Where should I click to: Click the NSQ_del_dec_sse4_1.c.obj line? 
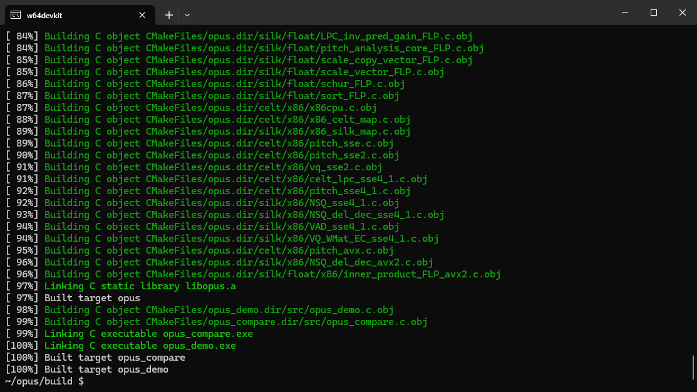click(225, 215)
